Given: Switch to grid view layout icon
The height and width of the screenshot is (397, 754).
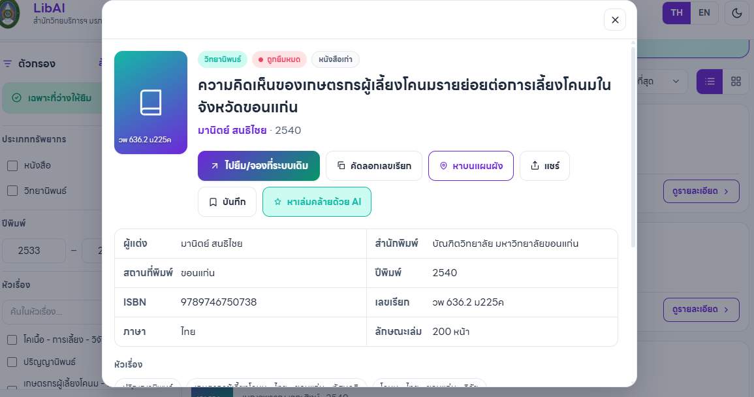Looking at the screenshot, I should coord(736,82).
